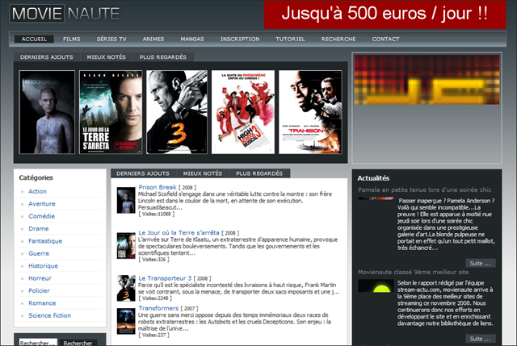This screenshot has width=517, height=346.
Task: Switch to top Derniers Ajouts tab
Action: 47,57
